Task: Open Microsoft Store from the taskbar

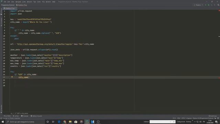Action: [76, 122]
